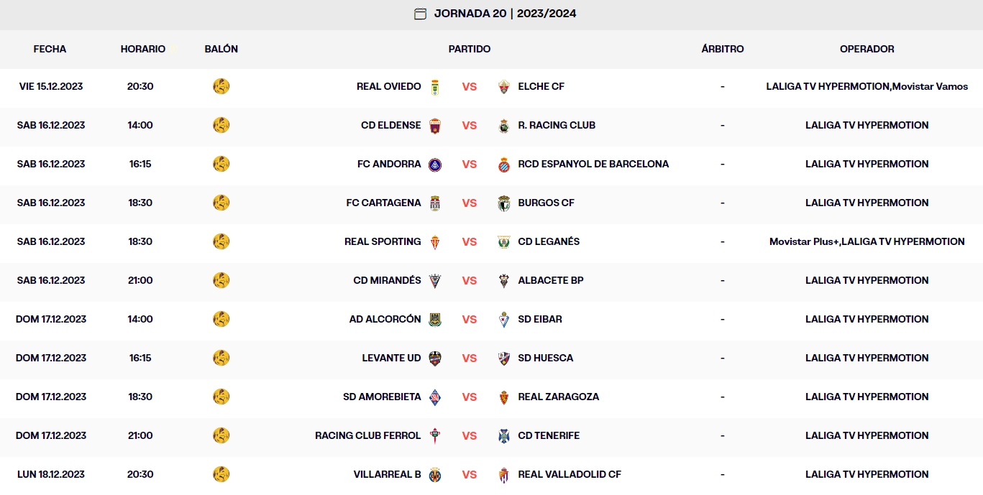Open the FECHA column header

click(x=49, y=50)
